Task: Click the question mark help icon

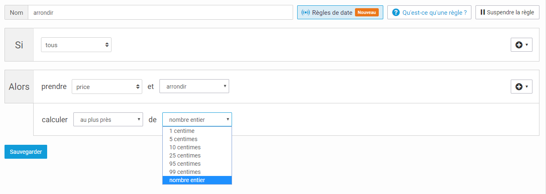Action: (x=396, y=12)
